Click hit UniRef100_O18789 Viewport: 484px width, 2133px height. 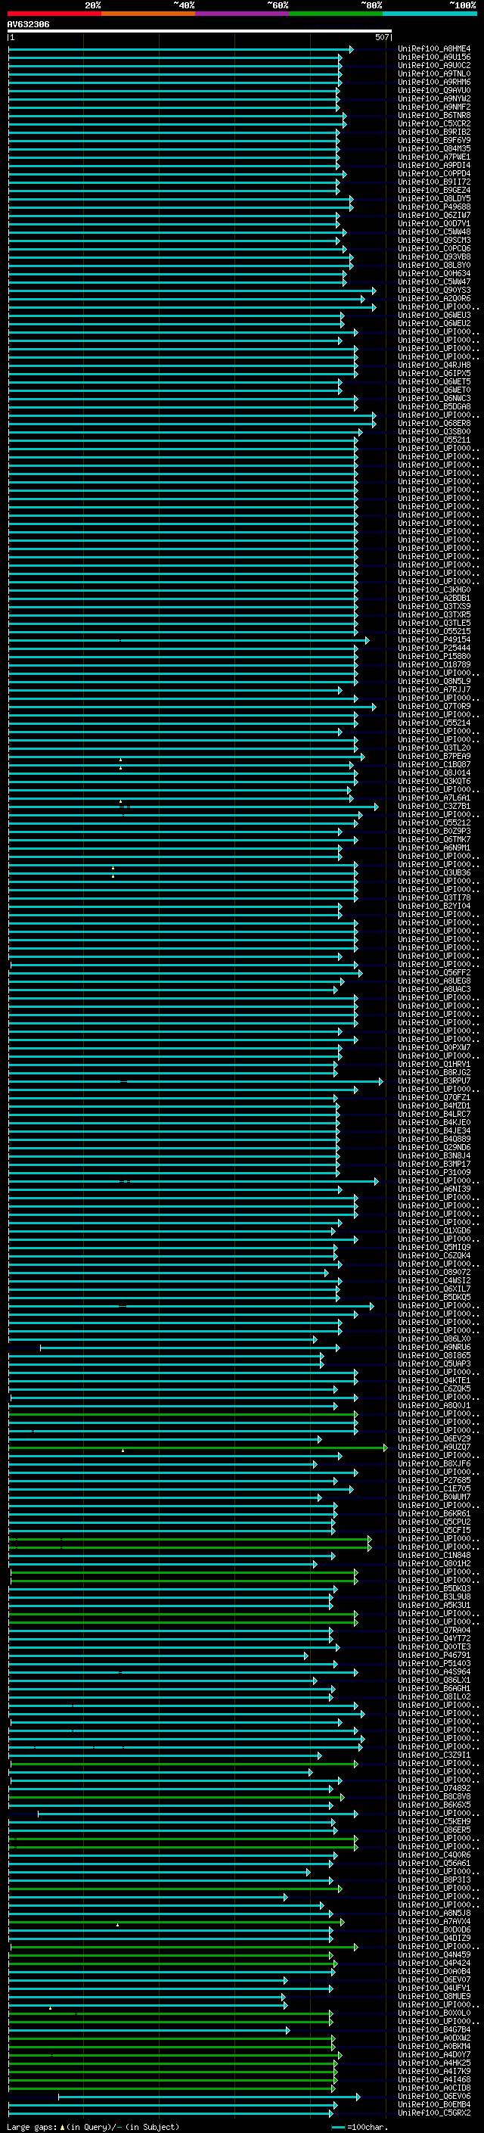pos(434,664)
